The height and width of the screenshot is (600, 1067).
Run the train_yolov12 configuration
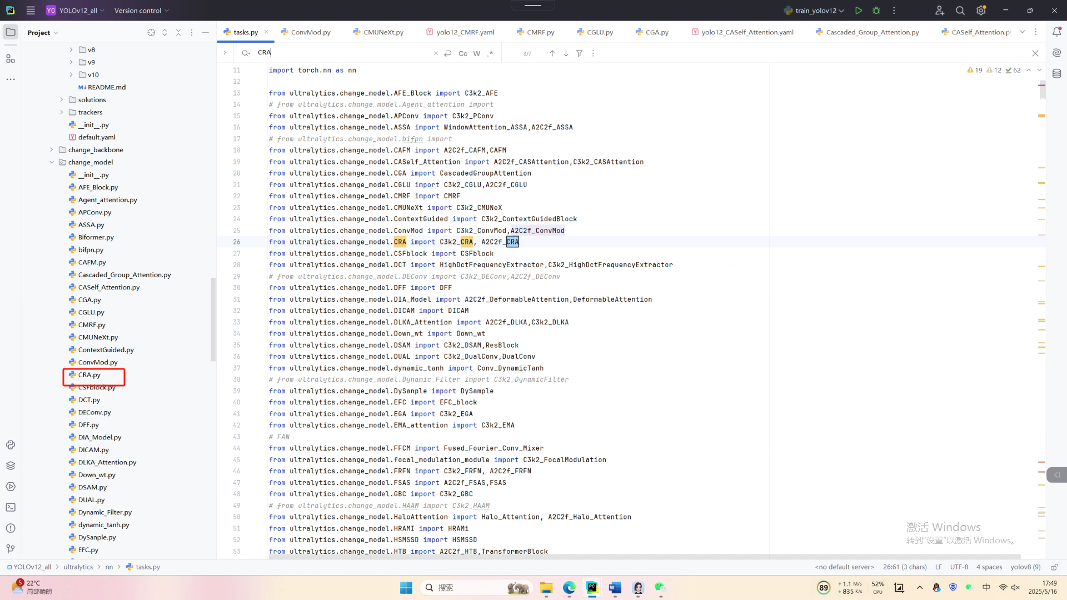859,11
